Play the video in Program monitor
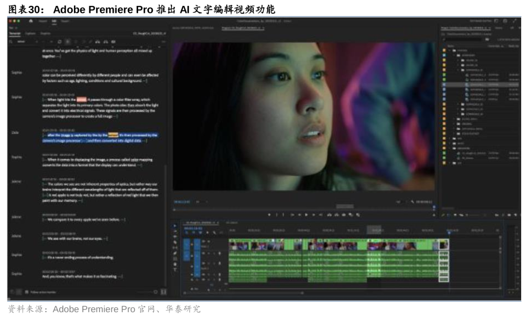Viewport: 529px width, 318px height. pyautogui.click(x=306, y=215)
